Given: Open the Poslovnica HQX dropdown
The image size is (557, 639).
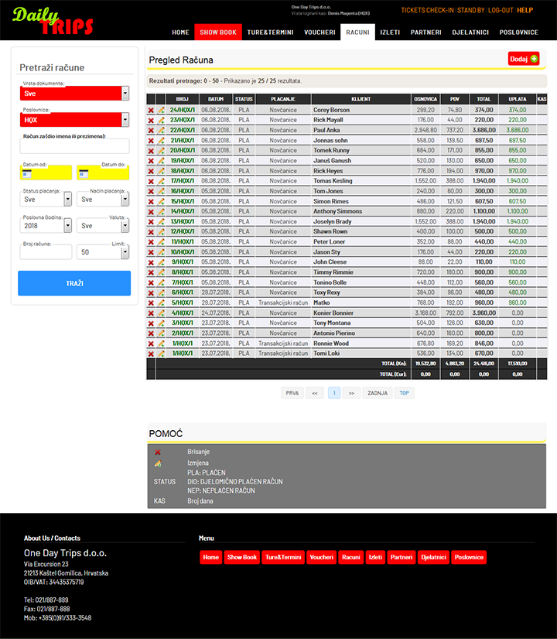Looking at the screenshot, I should click(x=125, y=120).
